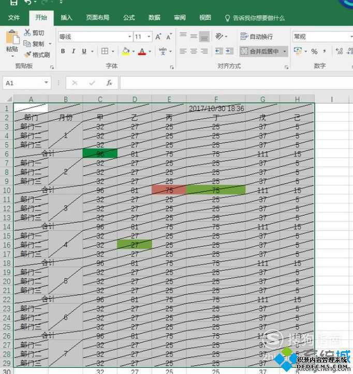This screenshot has height=374, width=353.
Task: Click the text orientation icon
Action: 219,36
